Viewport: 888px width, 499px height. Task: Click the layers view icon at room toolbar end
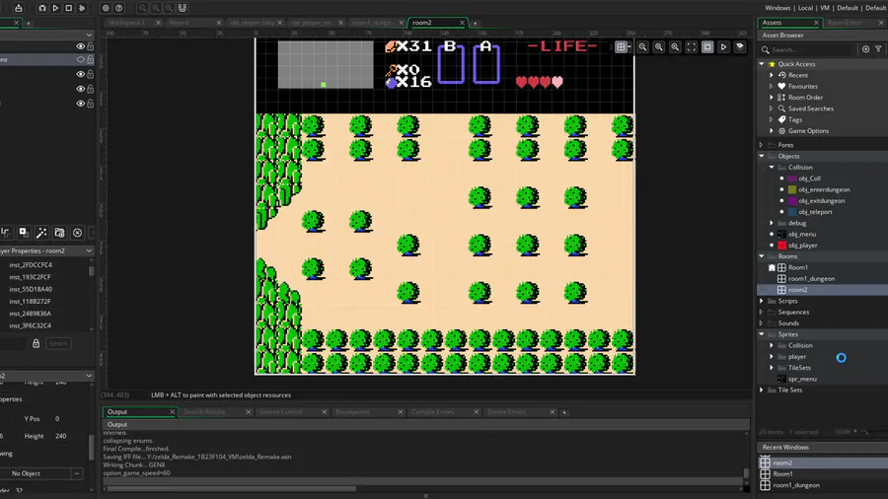(x=740, y=47)
